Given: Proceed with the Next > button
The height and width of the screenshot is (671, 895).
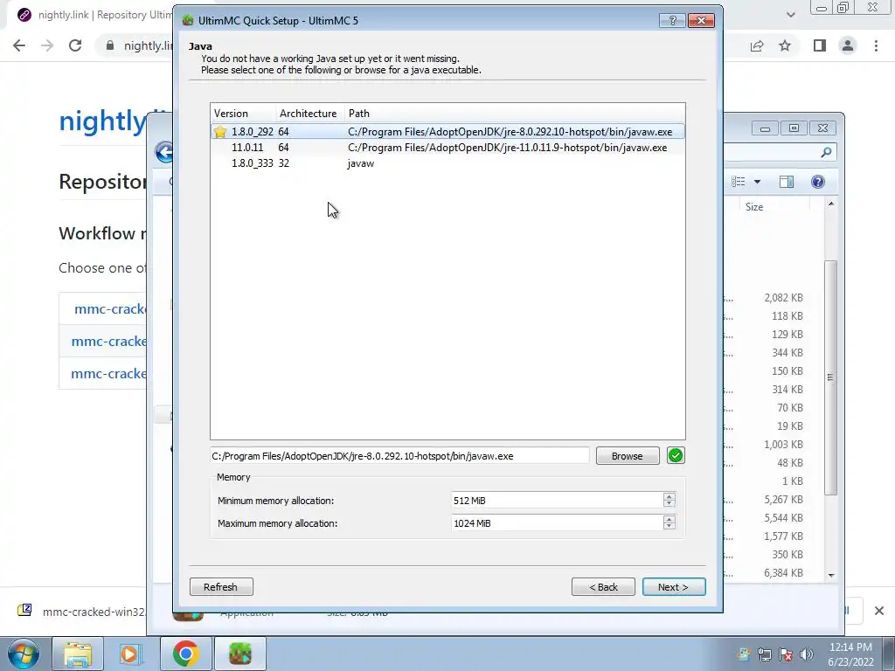Looking at the screenshot, I should click(674, 587).
